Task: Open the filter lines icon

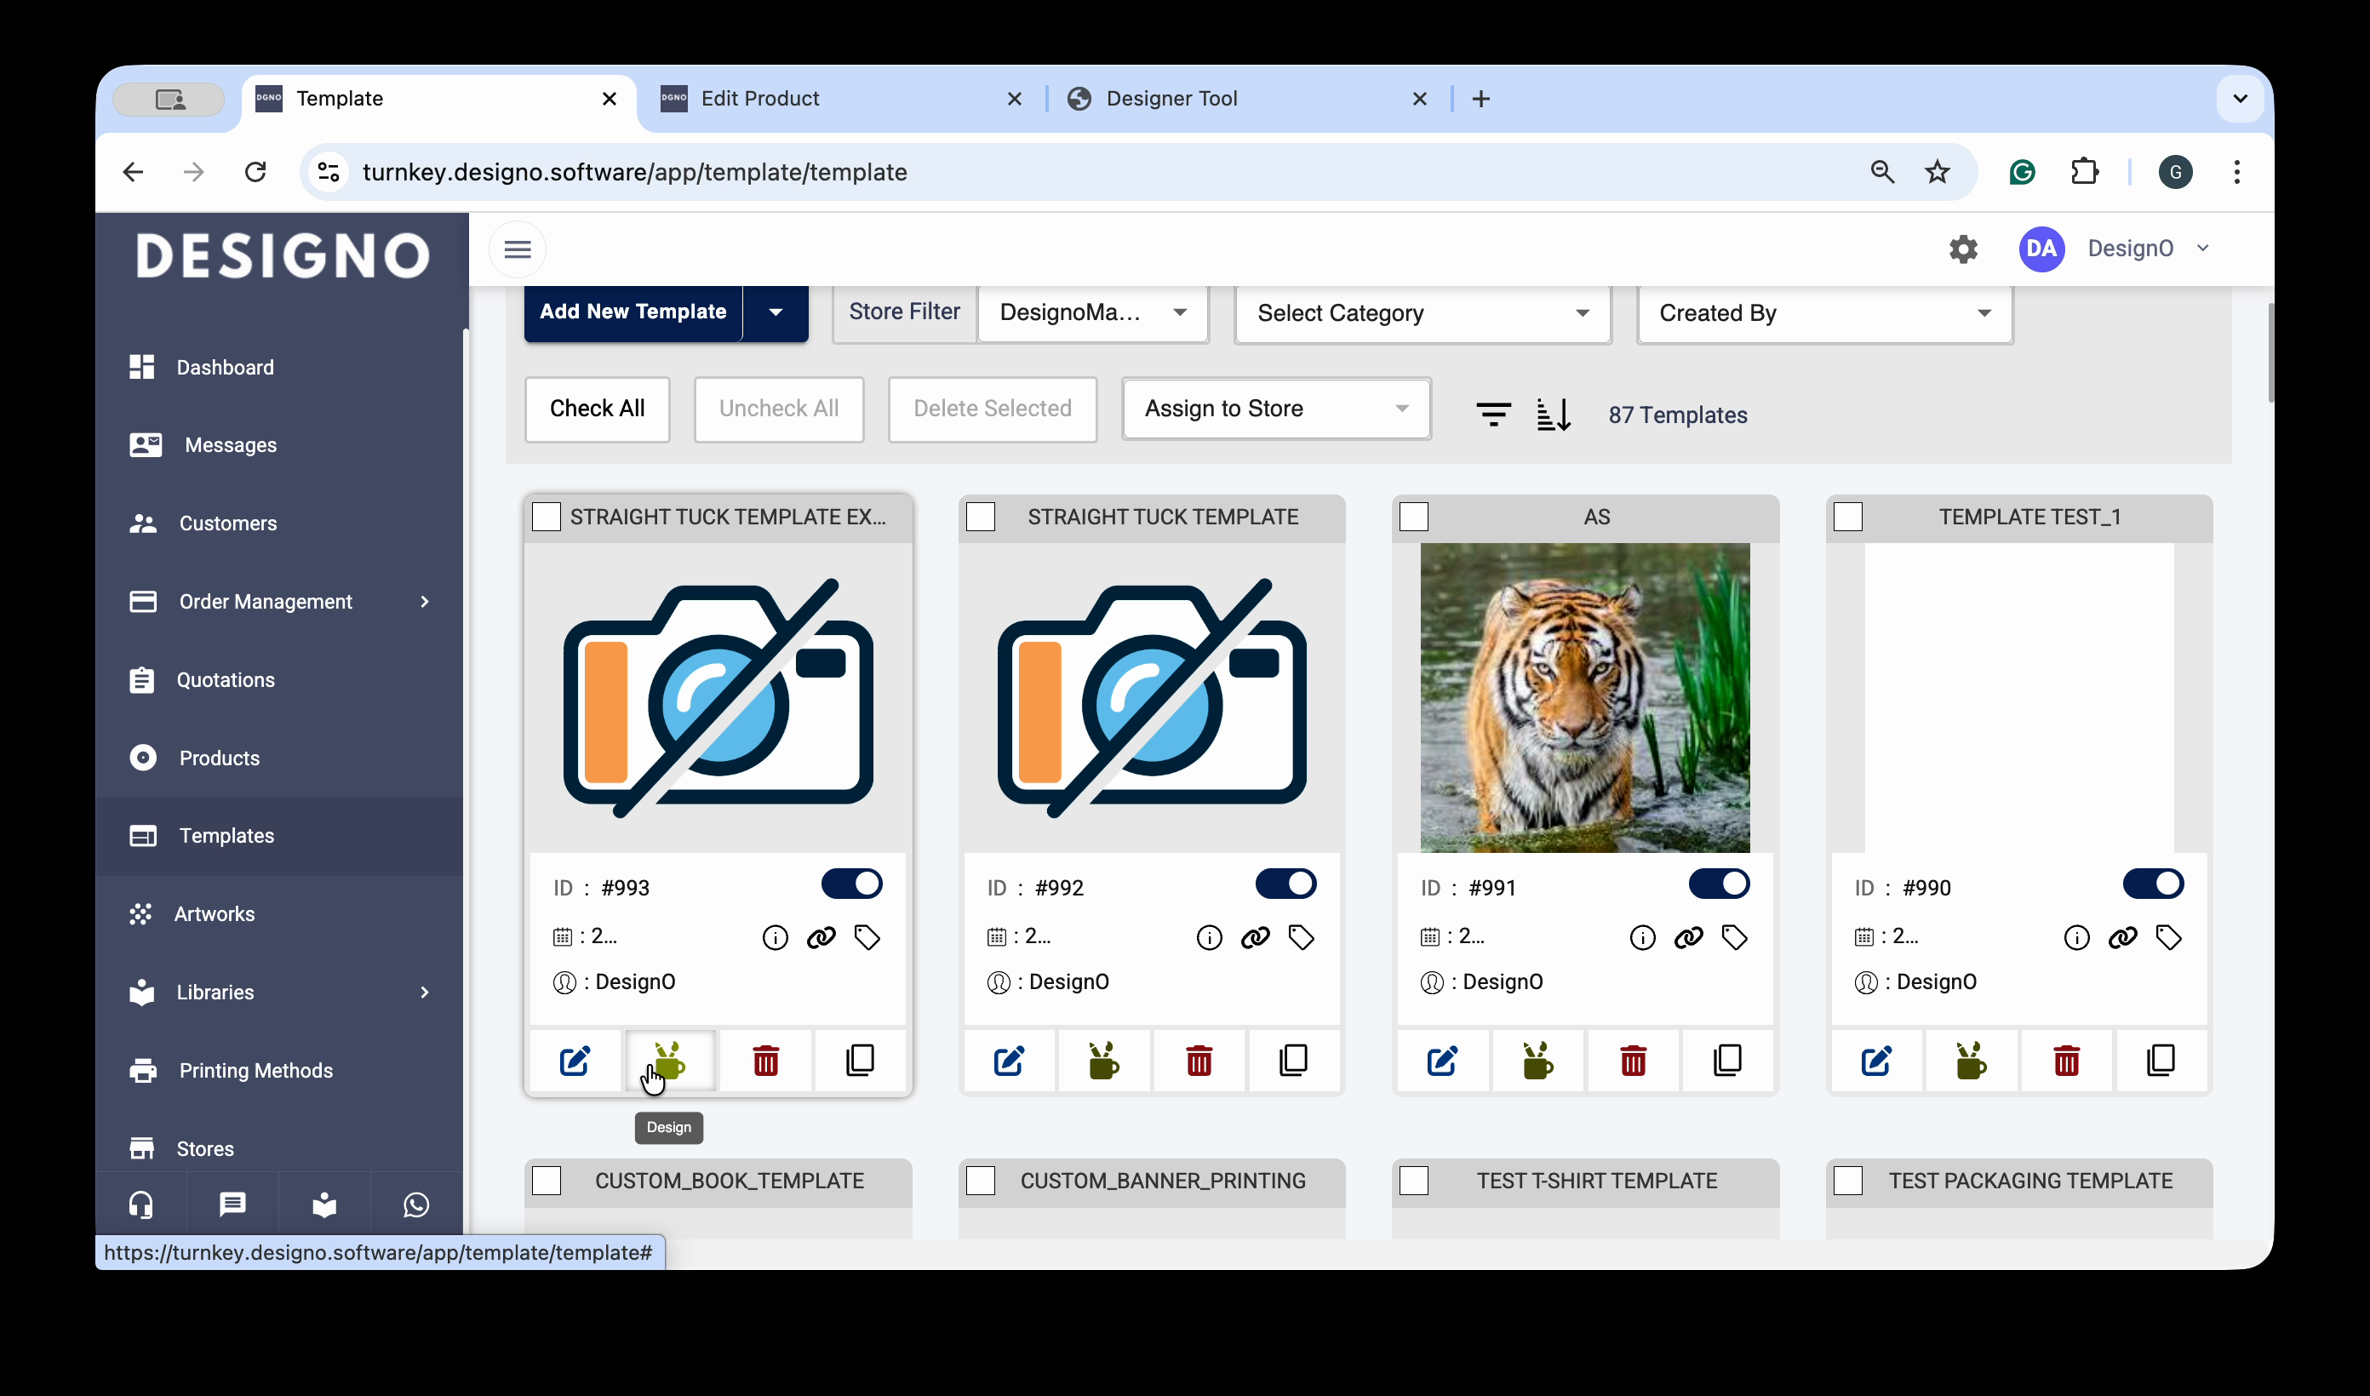Action: point(1492,414)
